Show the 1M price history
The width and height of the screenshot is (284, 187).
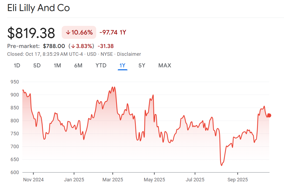(x=57, y=65)
